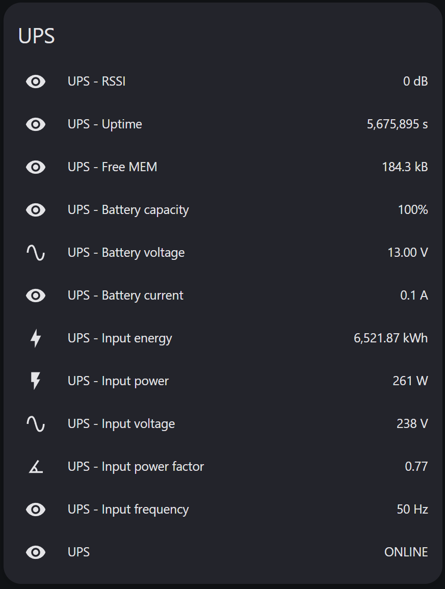Click the eye icon next to UPS - Uptime
This screenshot has width=445, height=589.
click(x=36, y=124)
